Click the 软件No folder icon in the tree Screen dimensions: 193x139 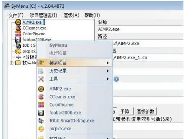click(18, 63)
